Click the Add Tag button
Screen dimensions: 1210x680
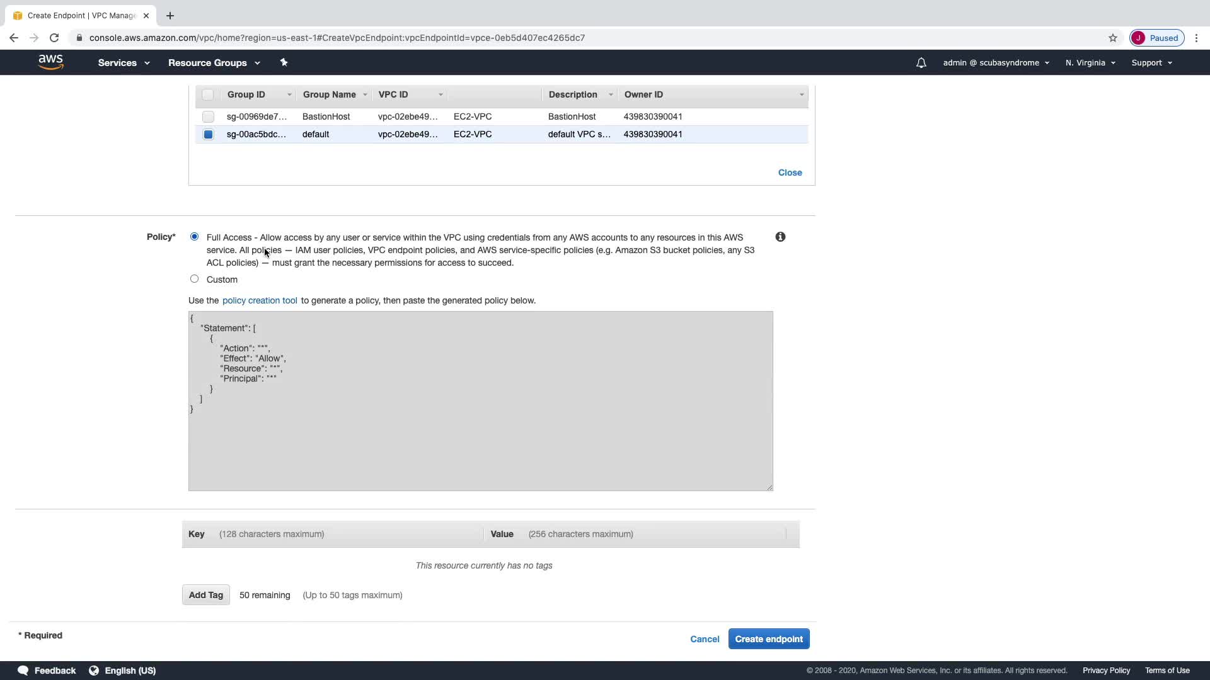205,595
